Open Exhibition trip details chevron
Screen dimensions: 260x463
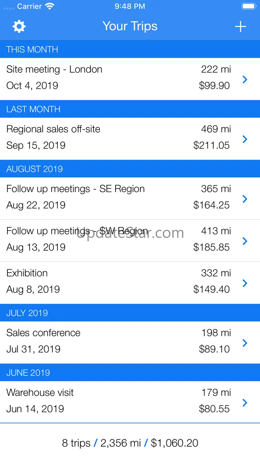pos(245,283)
